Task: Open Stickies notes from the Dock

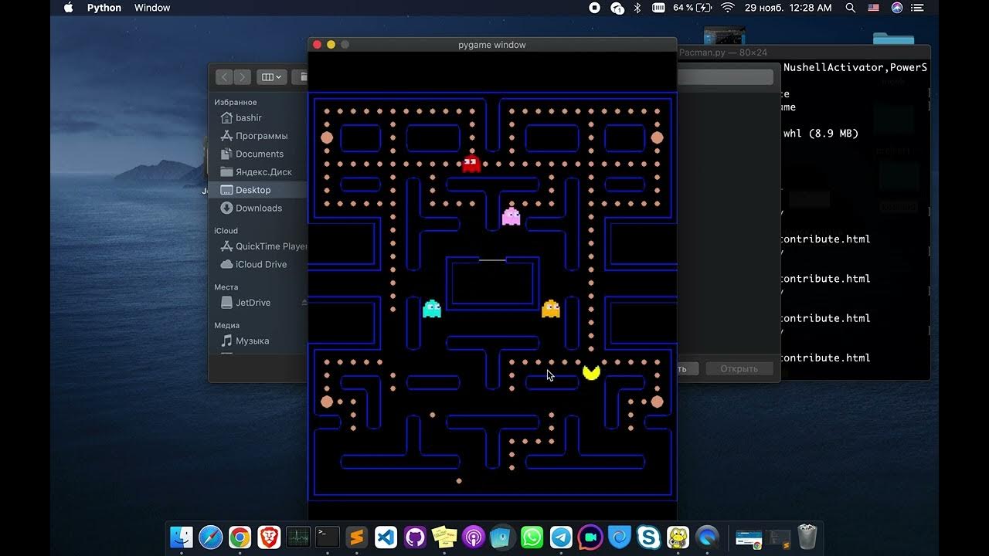Action: coord(444,537)
